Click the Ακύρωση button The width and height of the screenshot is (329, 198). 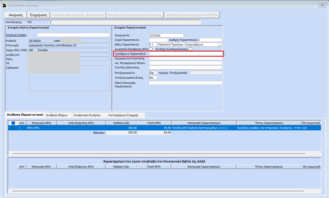(16, 15)
